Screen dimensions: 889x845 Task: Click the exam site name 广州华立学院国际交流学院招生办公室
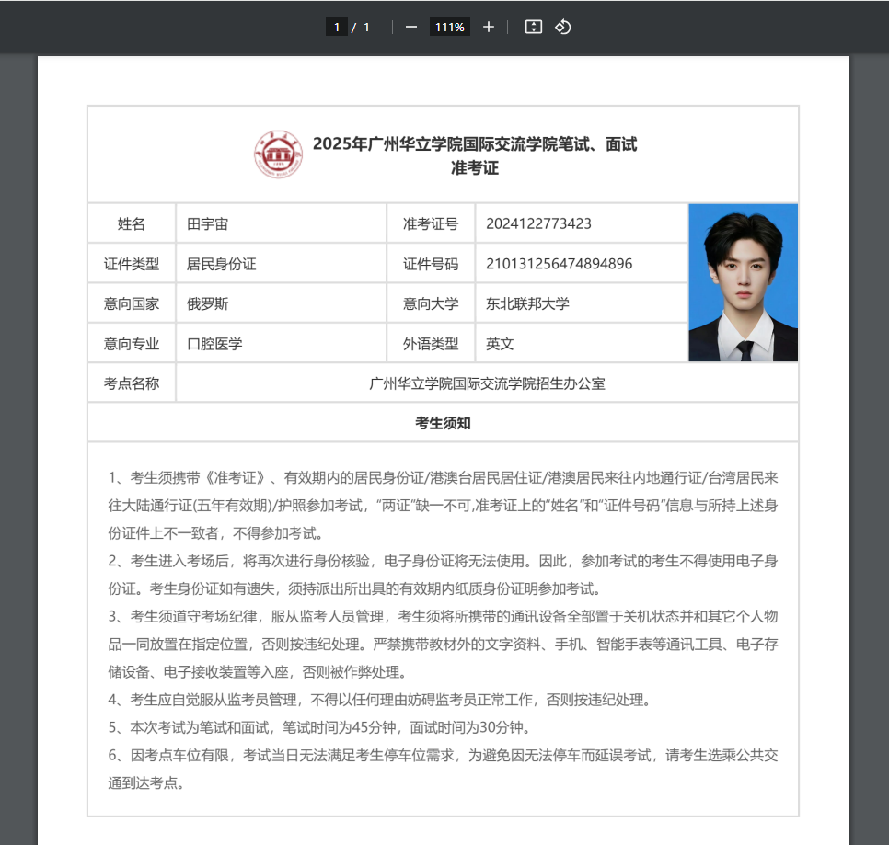click(x=487, y=383)
